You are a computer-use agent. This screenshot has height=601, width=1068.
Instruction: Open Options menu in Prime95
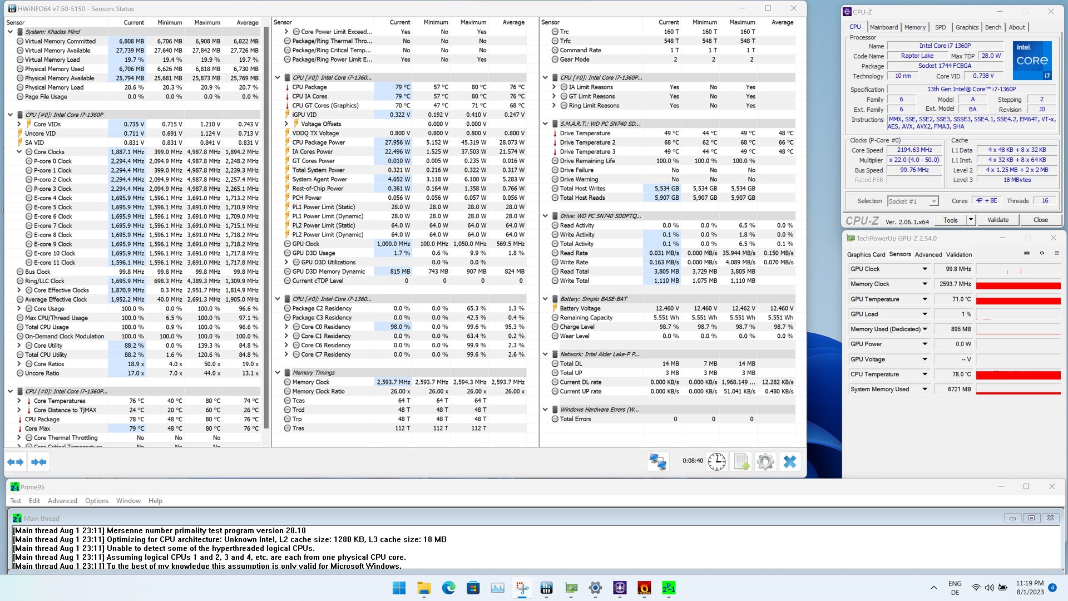97,500
